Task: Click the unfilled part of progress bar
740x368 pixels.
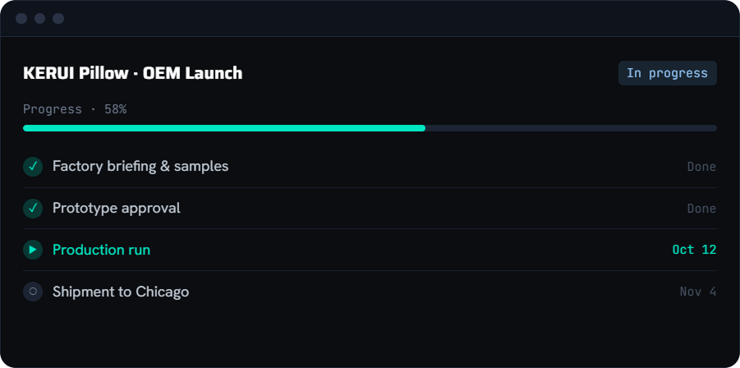Action: click(571, 128)
